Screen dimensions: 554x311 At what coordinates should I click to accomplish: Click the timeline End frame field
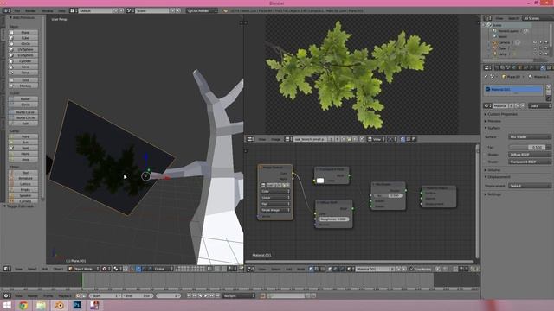(x=138, y=295)
